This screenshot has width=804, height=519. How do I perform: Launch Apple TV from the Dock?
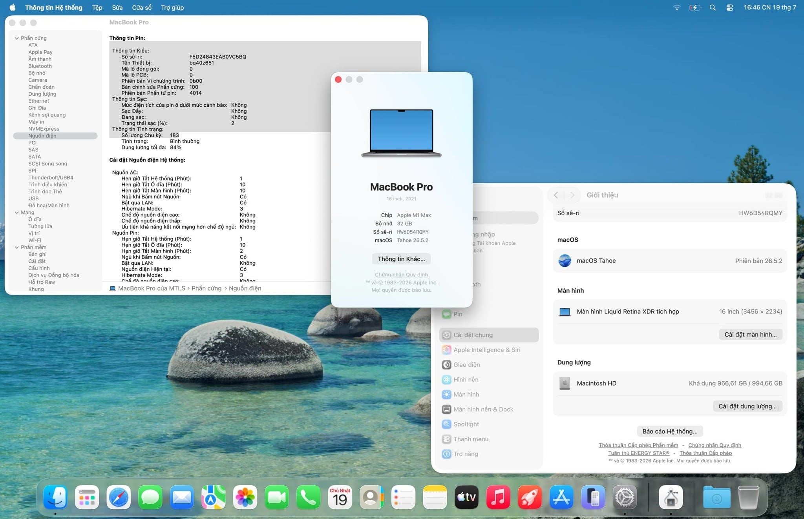pyautogui.click(x=467, y=497)
